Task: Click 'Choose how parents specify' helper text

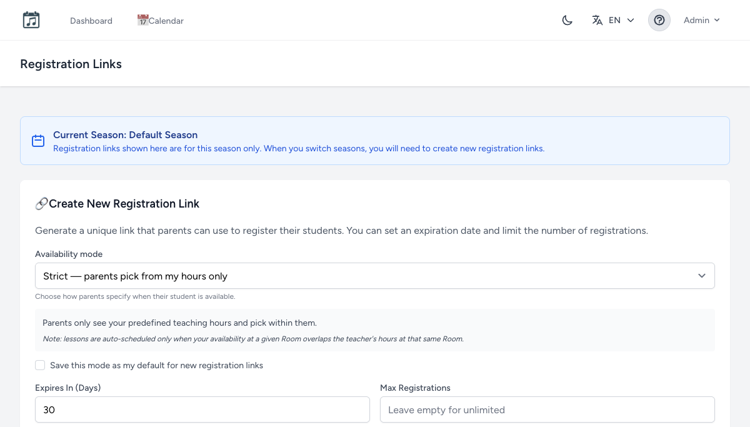Action: click(x=135, y=296)
